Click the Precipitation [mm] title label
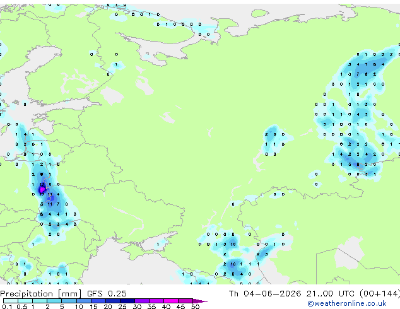Screen dimensions: 400x309 41,294
